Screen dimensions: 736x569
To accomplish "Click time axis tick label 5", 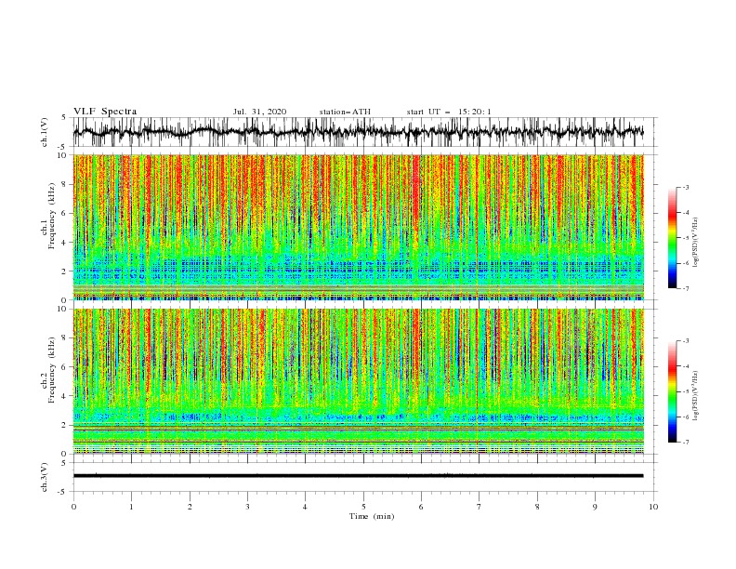I will point(363,507).
